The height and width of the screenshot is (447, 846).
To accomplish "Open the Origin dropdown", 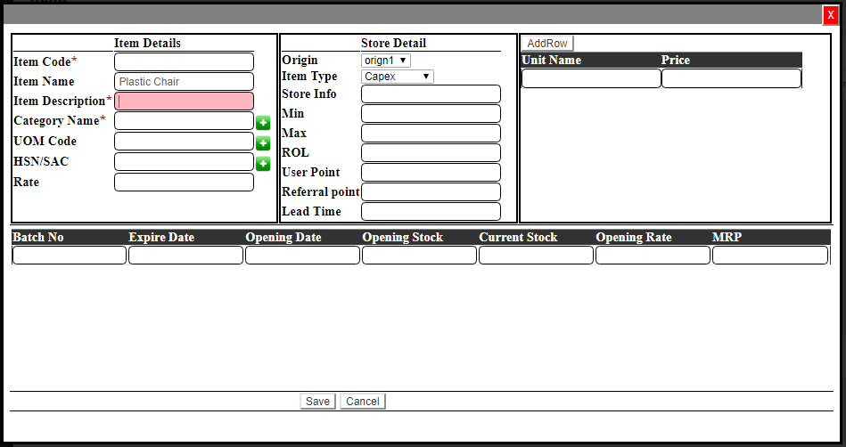I will (x=385, y=61).
